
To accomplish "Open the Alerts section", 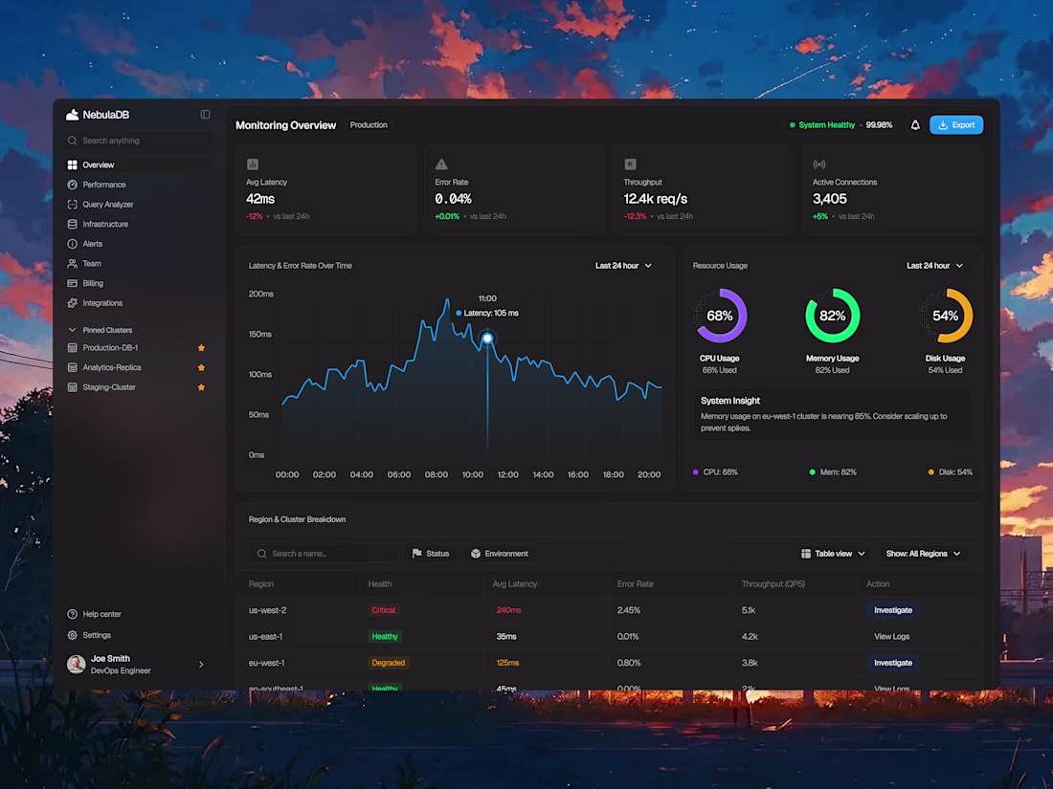I will [137, 244].
